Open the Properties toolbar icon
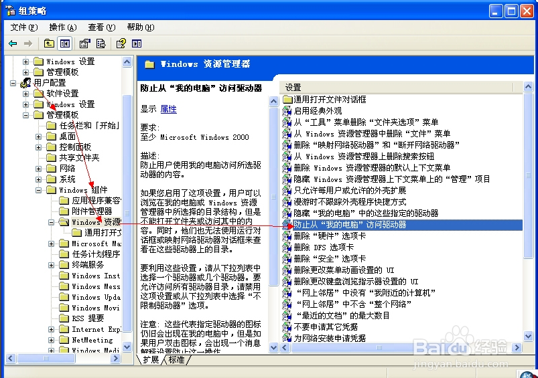538x378 pixels. (84, 43)
